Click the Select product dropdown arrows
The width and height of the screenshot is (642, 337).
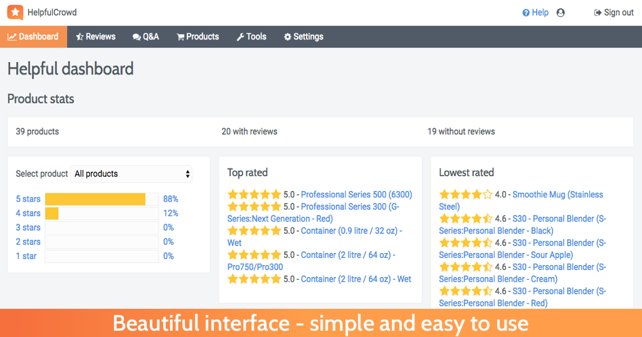click(187, 174)
